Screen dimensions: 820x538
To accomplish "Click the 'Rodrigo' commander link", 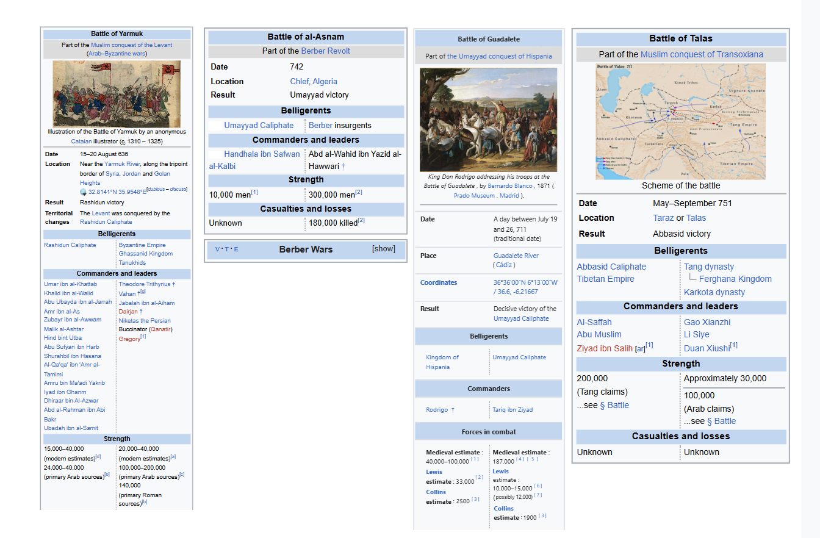I will pyautogui.click(x=437, y=410).
